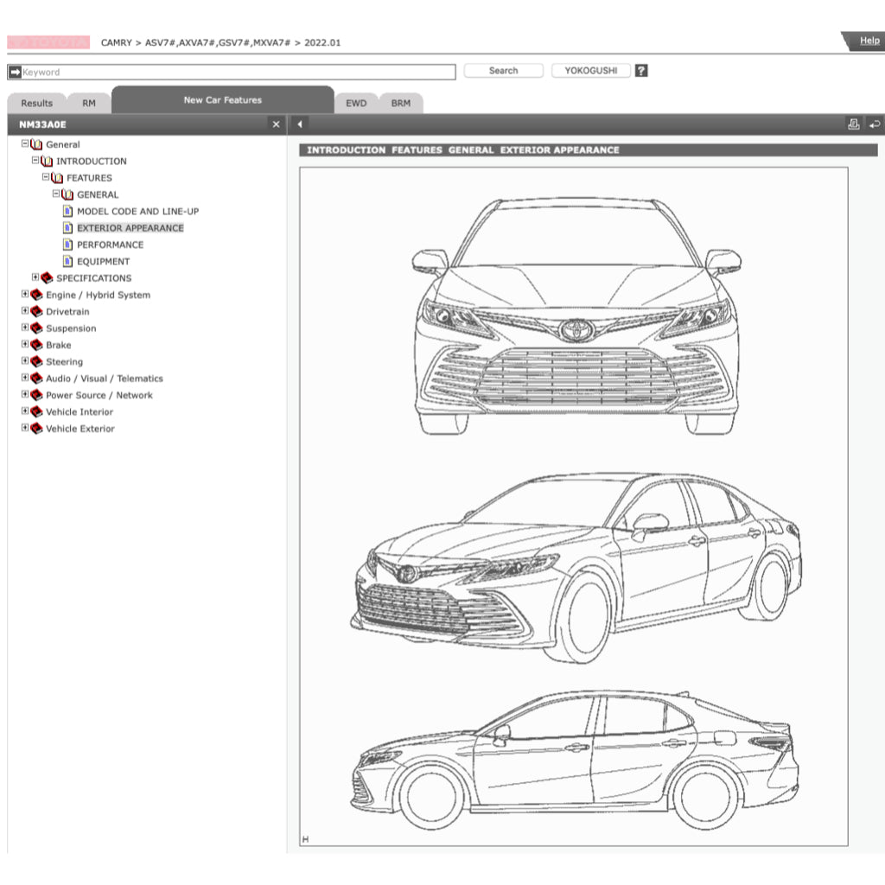Click the Steering red book icon
This screenshot has height=885, width=885.
pyautogui.click(x=36, y=362)
